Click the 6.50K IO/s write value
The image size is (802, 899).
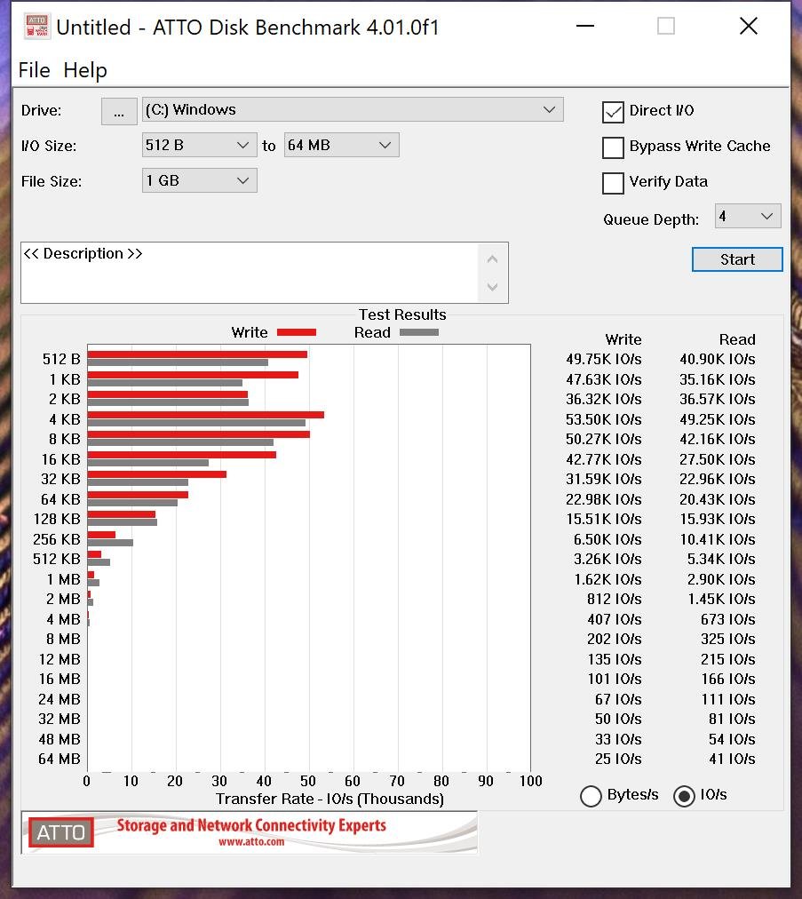(x=607, y=539)
